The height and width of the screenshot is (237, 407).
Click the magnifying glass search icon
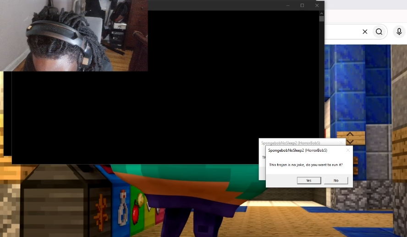click(379, 32)
